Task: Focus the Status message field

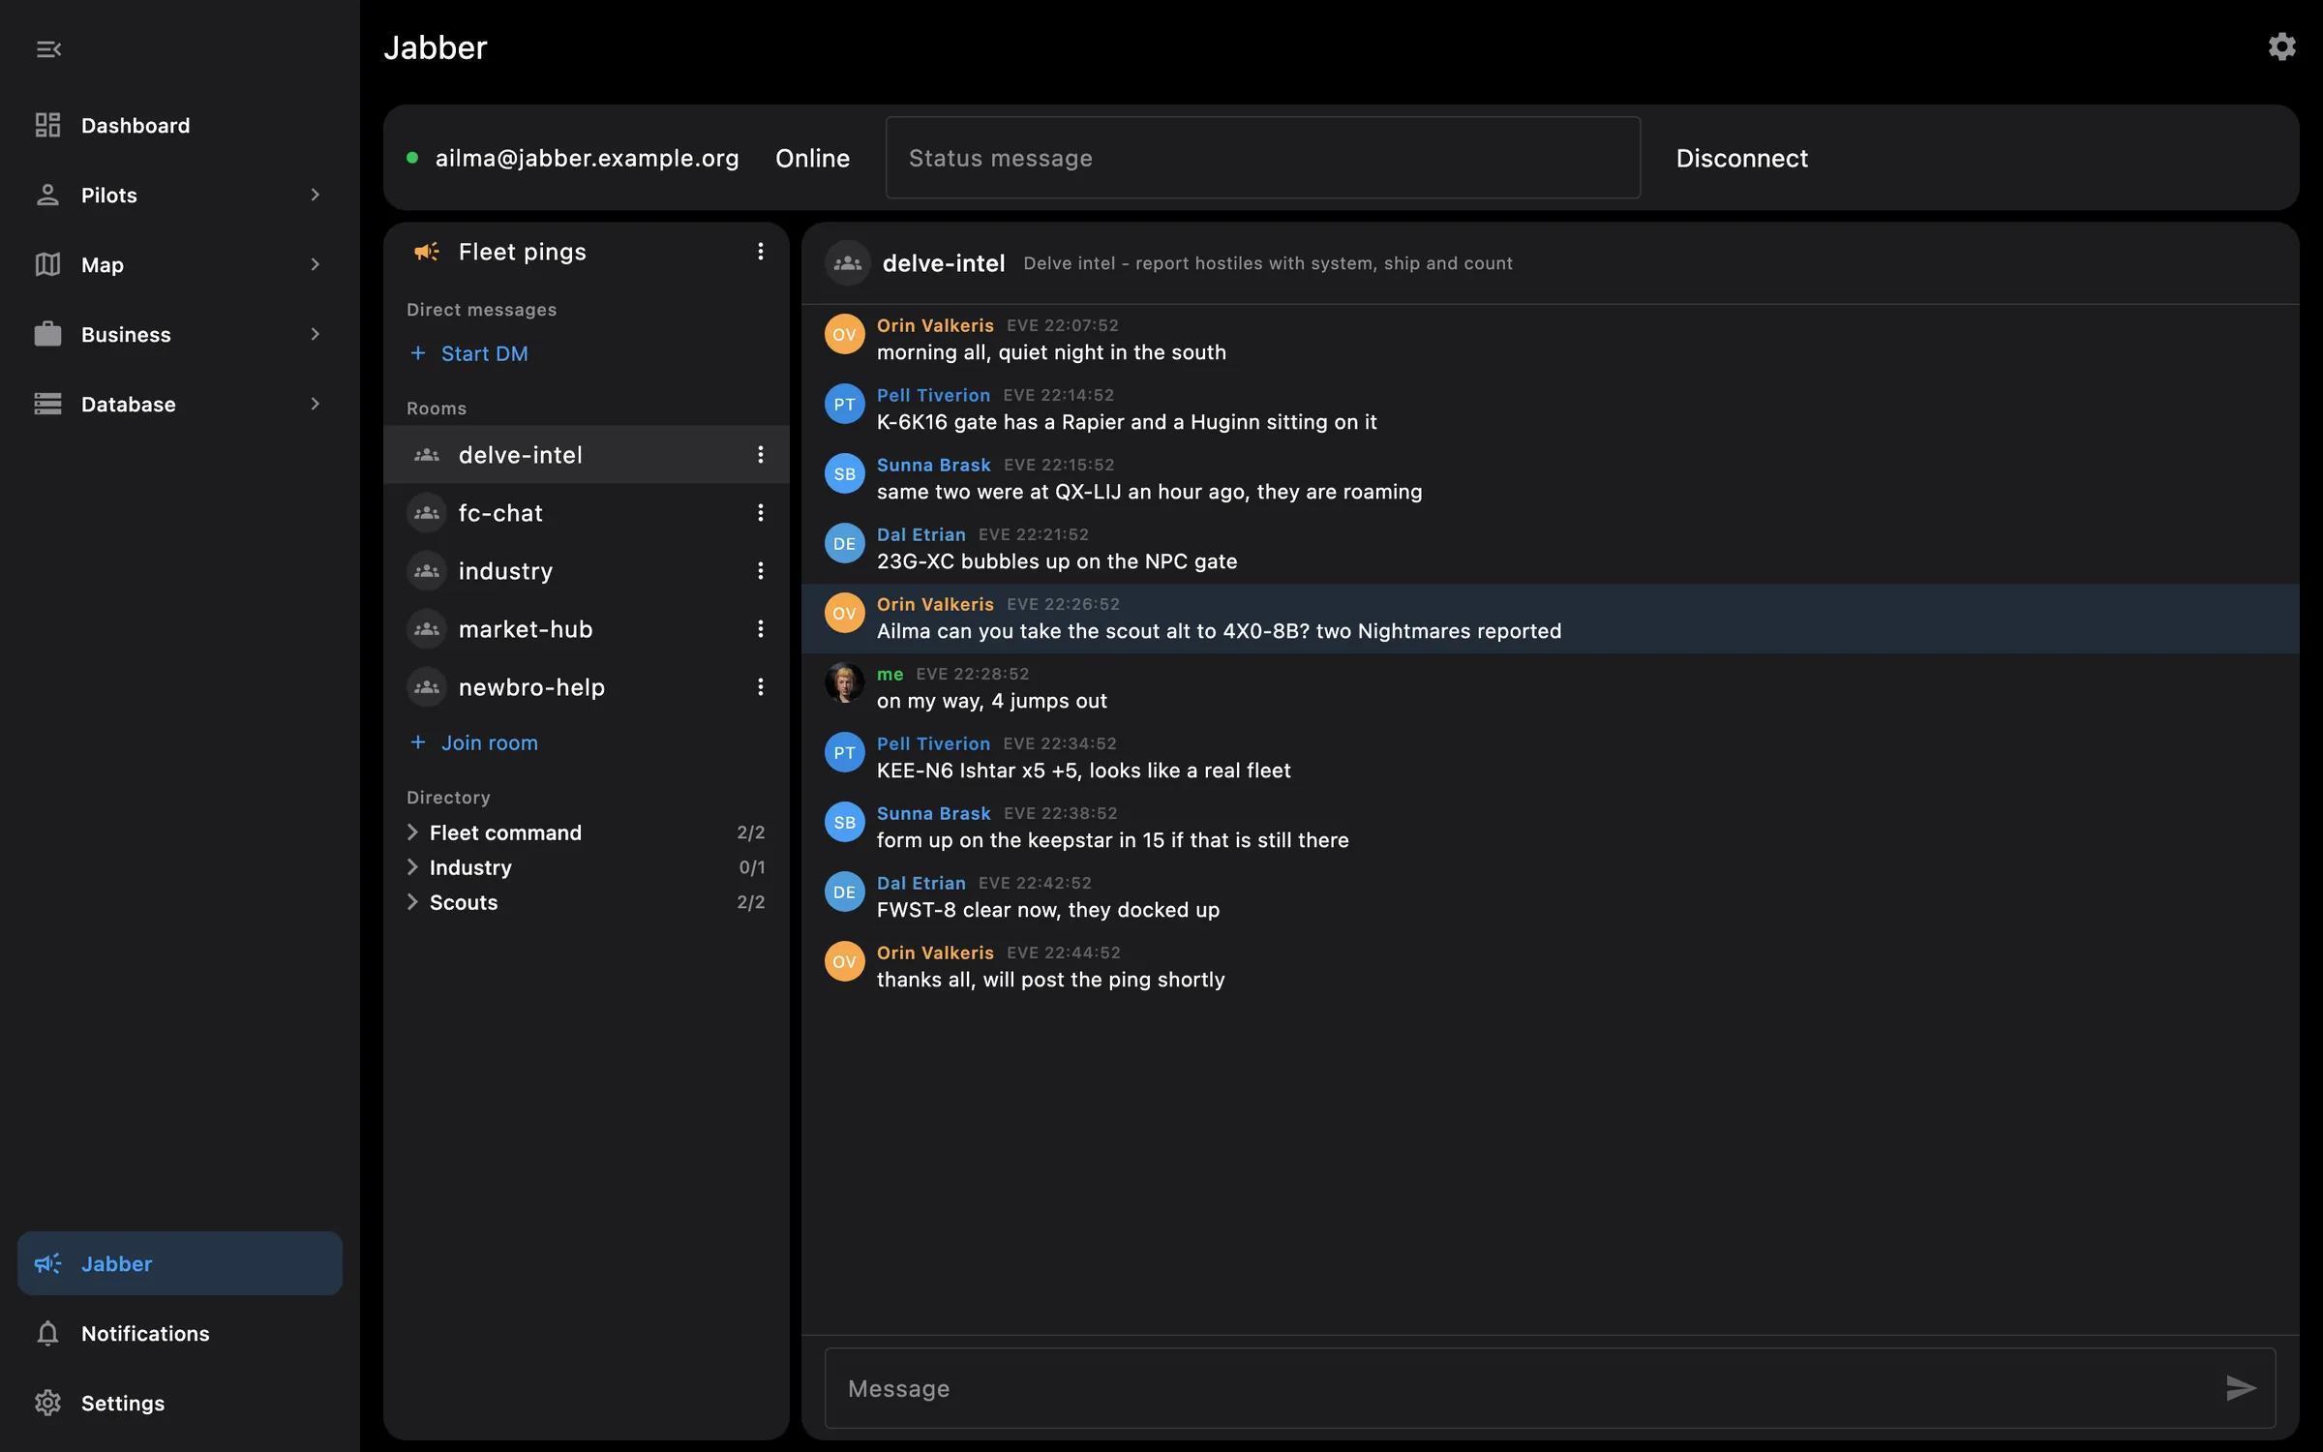Action: pos(1262,158)
